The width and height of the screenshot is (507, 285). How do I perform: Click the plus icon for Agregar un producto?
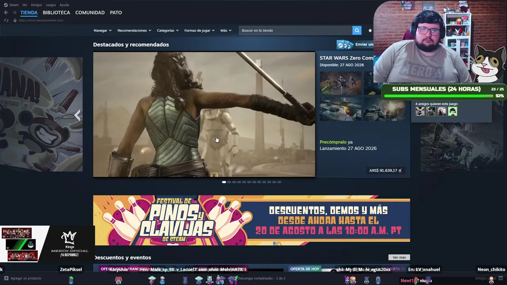[6, 278]
